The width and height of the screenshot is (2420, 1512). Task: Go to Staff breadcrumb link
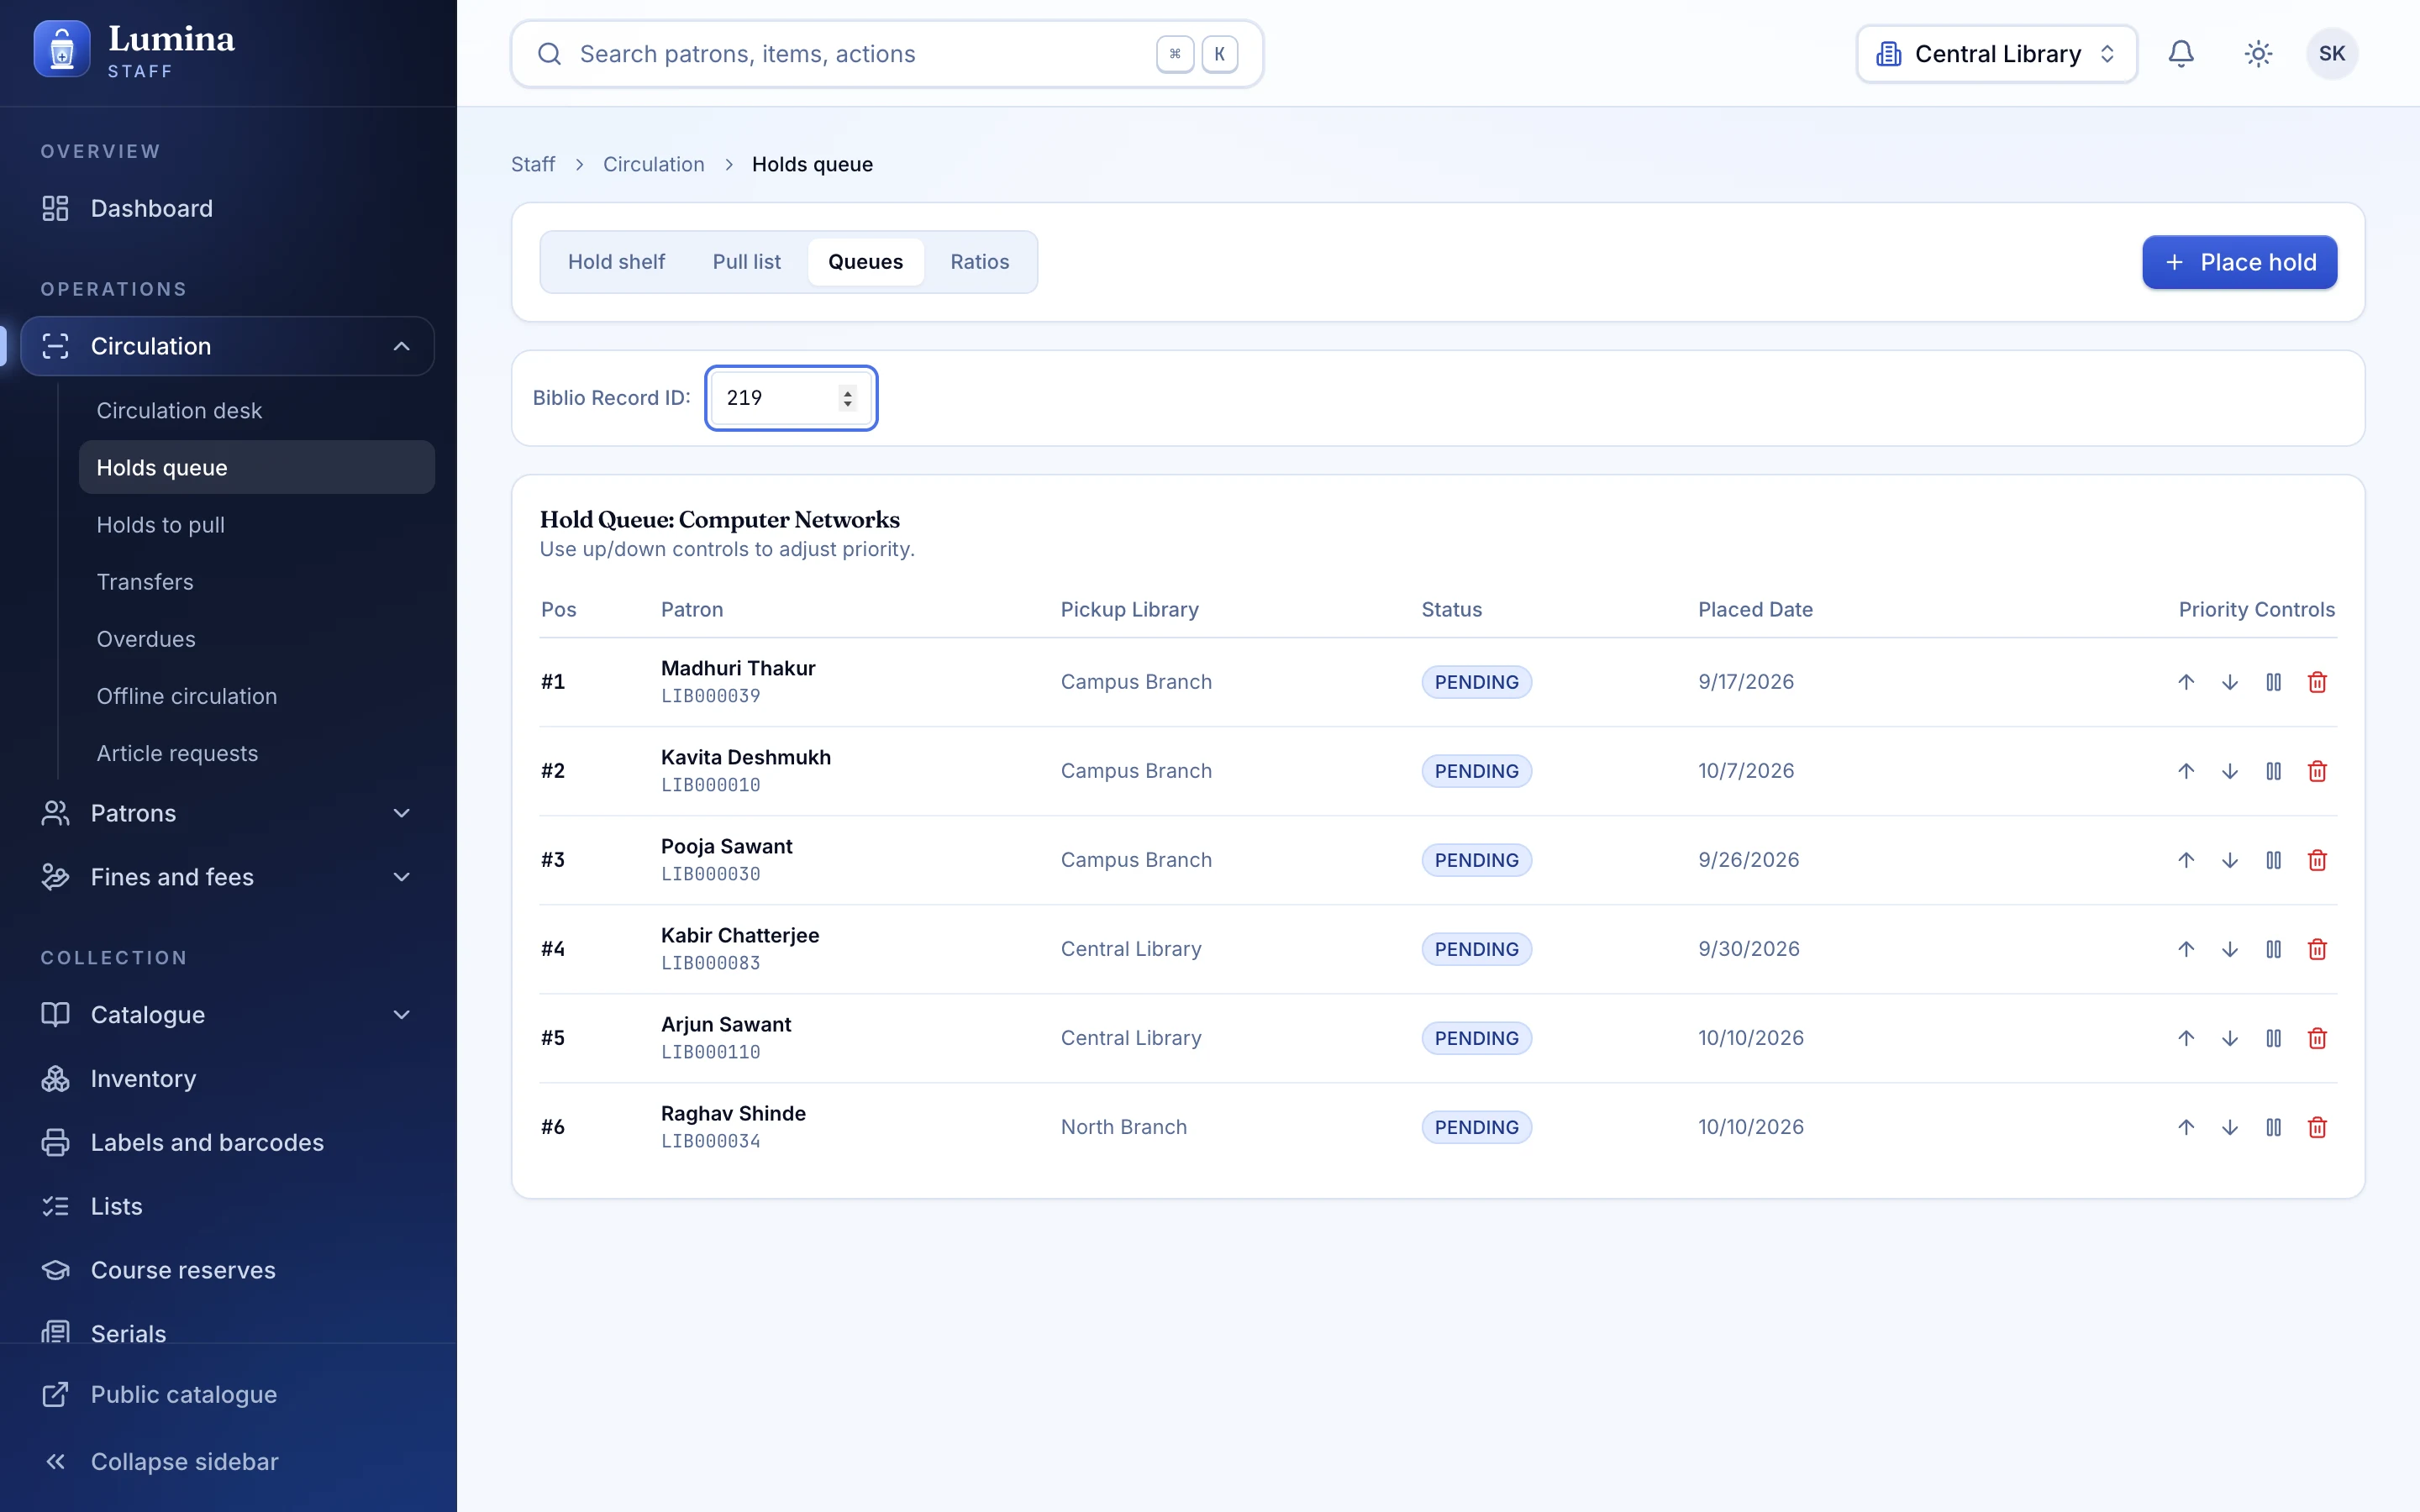point(533,164)
